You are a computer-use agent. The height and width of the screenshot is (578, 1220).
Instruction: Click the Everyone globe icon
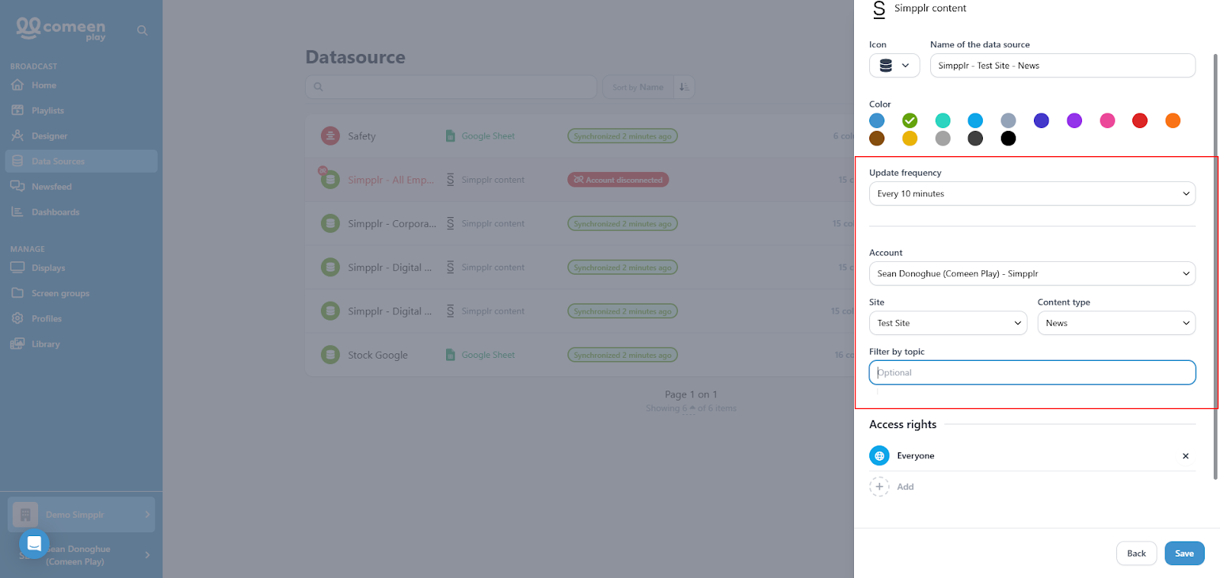879,455
